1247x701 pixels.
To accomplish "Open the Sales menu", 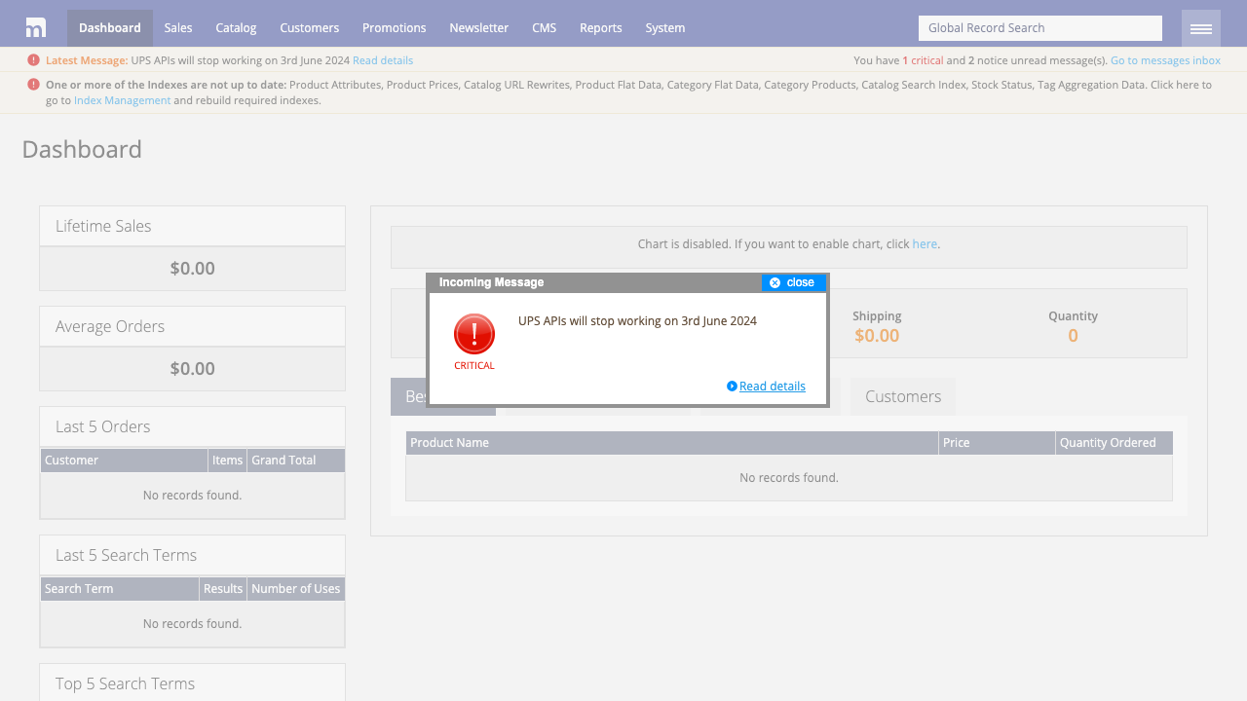I will [x=178, y=27].
